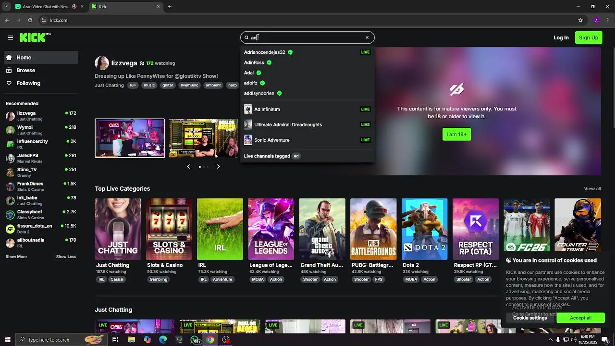Confirm 'I am 18+' button
This screenshot has width=615, height=346.
[x=456, y=134]
